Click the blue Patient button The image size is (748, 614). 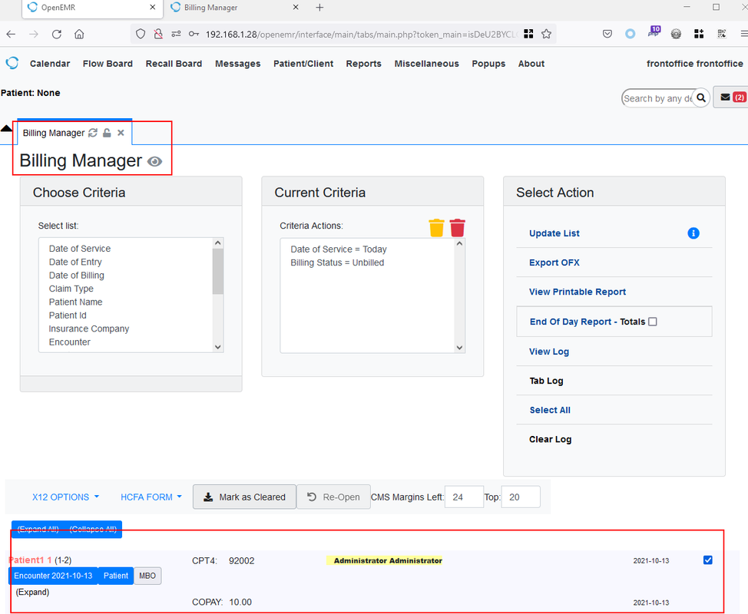115,576
